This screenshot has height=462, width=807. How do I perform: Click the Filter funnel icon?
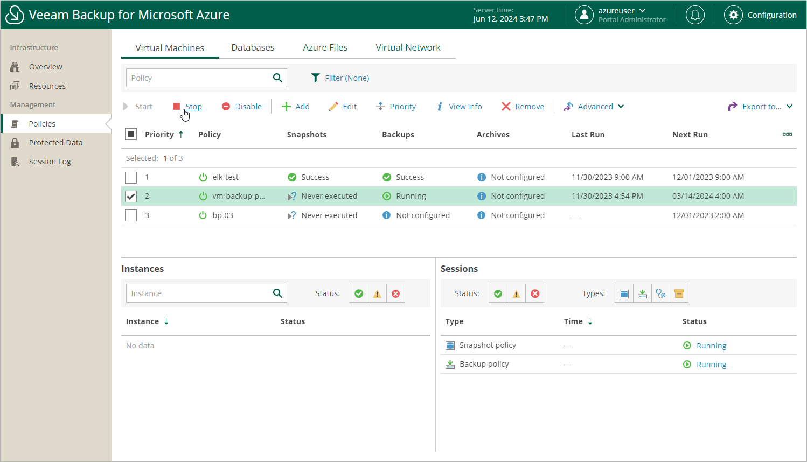[316, 78]
